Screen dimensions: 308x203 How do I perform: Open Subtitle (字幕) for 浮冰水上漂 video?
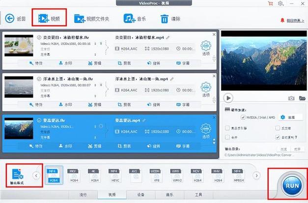pyautogui.click(x=183, y=105)
